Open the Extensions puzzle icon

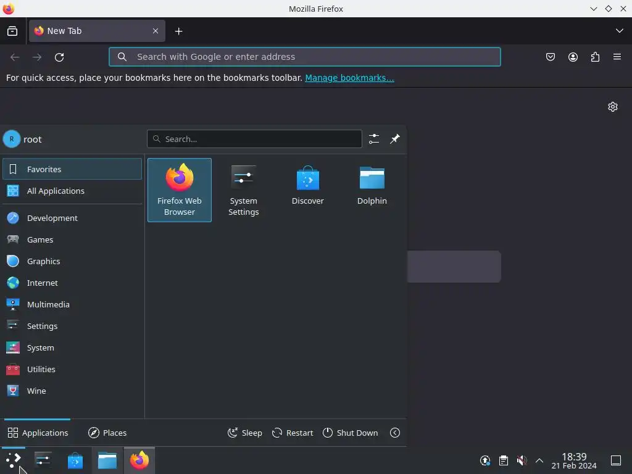click(x=595, y=57)
